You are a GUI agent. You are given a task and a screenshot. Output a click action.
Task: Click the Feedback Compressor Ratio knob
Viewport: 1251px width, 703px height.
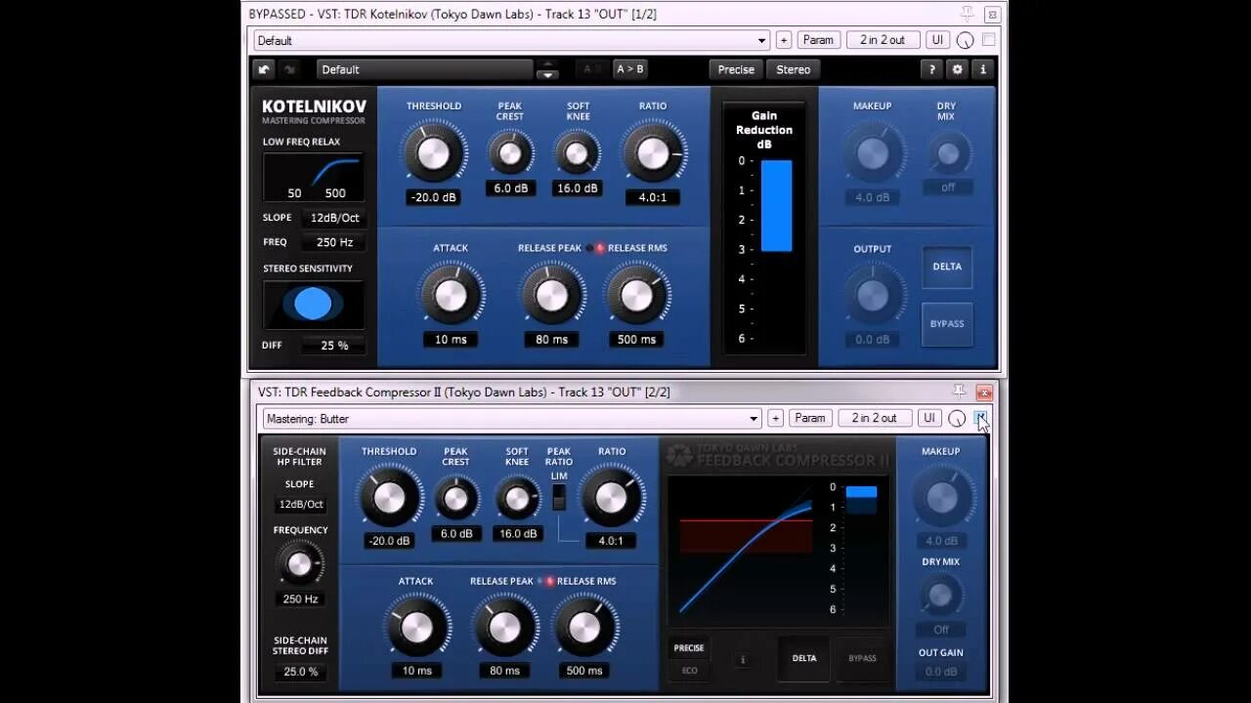click(x=612, y=497)
